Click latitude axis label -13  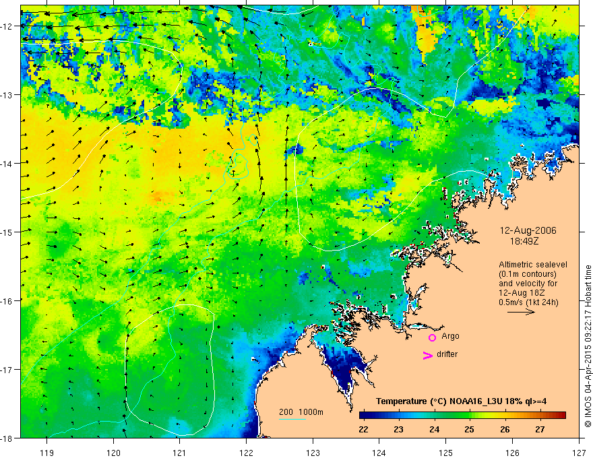click(x=7, y=95)
